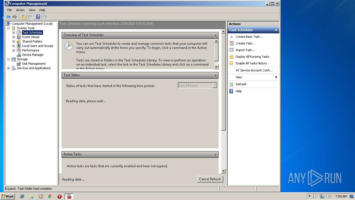Expand the Task Scheduler tree node

(14, 32)
